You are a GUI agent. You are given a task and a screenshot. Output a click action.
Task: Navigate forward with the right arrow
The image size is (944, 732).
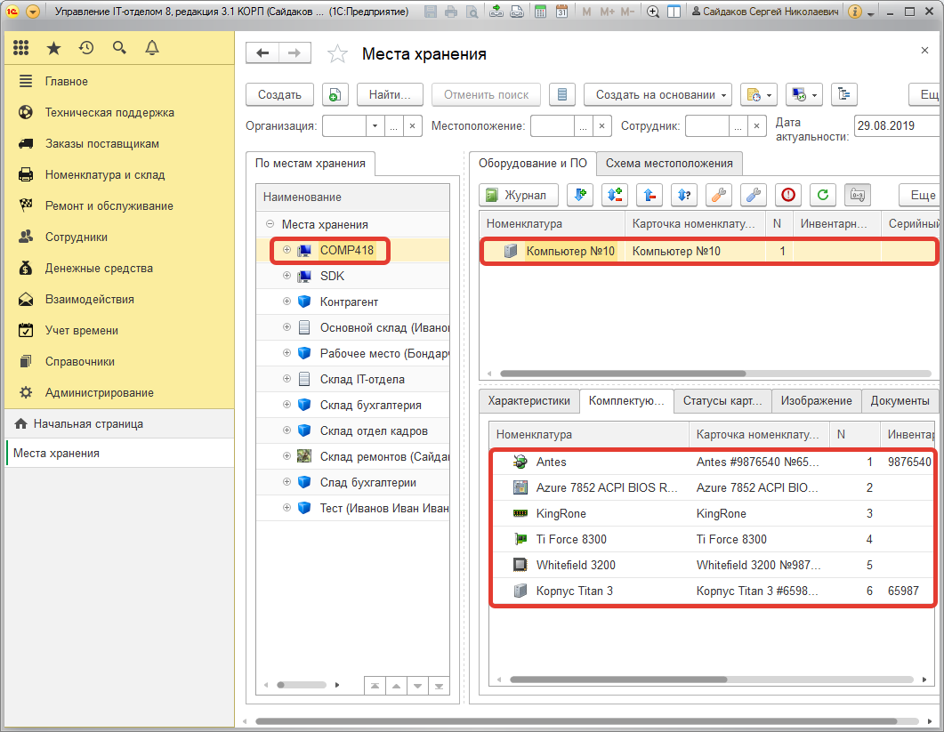coord(294,53)
